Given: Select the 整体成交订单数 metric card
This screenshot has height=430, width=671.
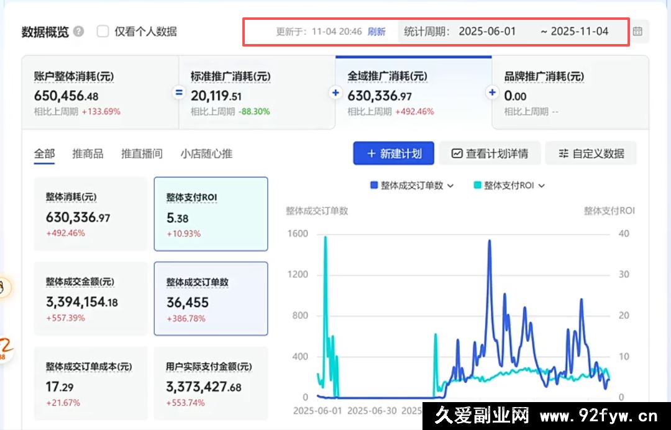Looking at the screenshot, I should 211,298.
